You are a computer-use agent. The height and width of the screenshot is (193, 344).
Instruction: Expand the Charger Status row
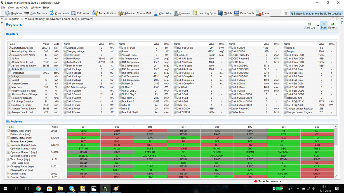(9, 173)
